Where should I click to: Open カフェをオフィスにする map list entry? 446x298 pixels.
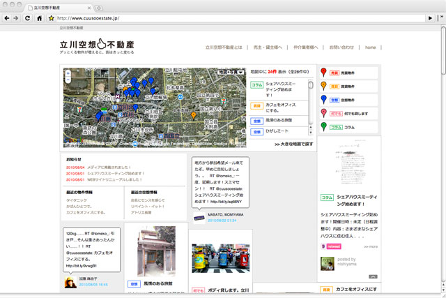click(279, 107)
